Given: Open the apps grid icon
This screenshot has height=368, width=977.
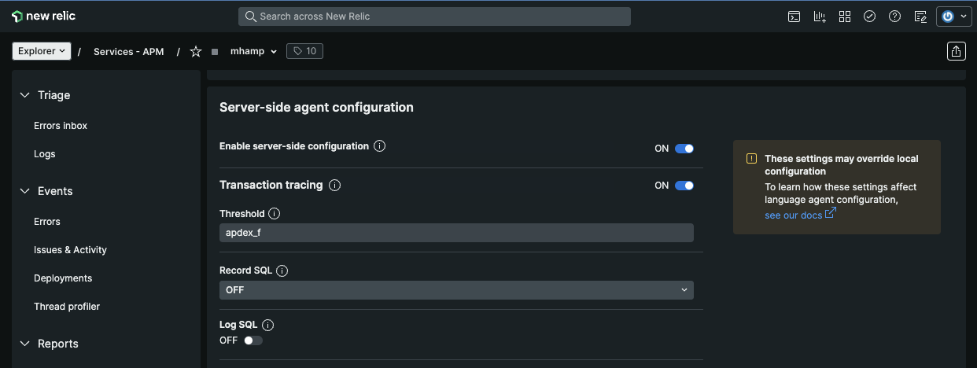Looking at the screenshot, I should [x=845, y=17].
